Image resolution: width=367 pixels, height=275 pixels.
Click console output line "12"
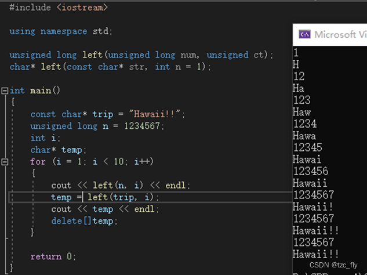(299, 77)
